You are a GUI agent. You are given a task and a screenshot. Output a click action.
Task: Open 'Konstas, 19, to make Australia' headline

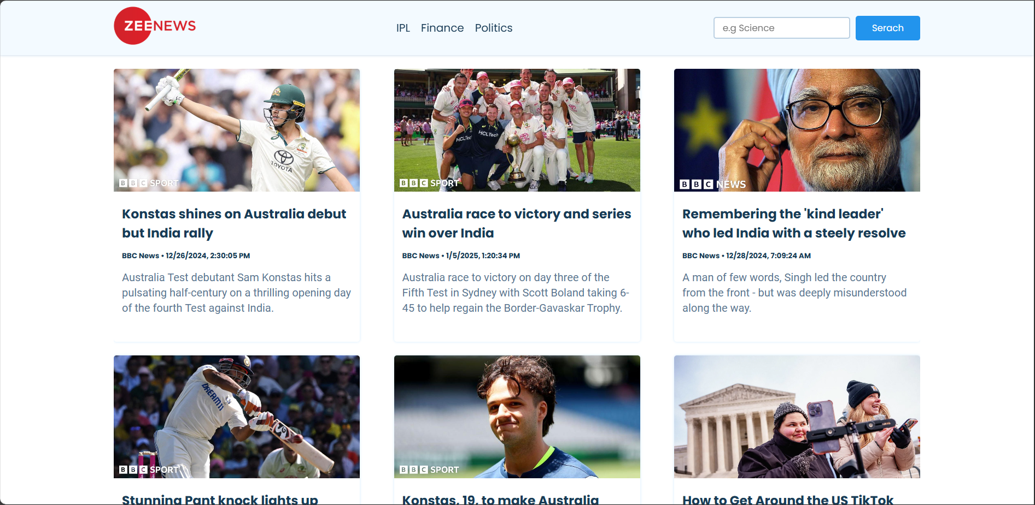[x=500, y=499]
